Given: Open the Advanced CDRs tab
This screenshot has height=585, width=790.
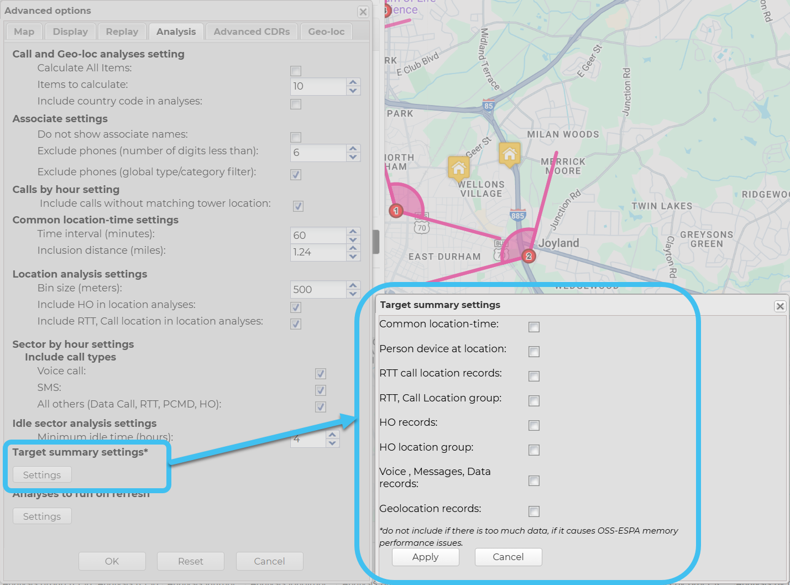Looking at the screenshot, I should (252, 32).
